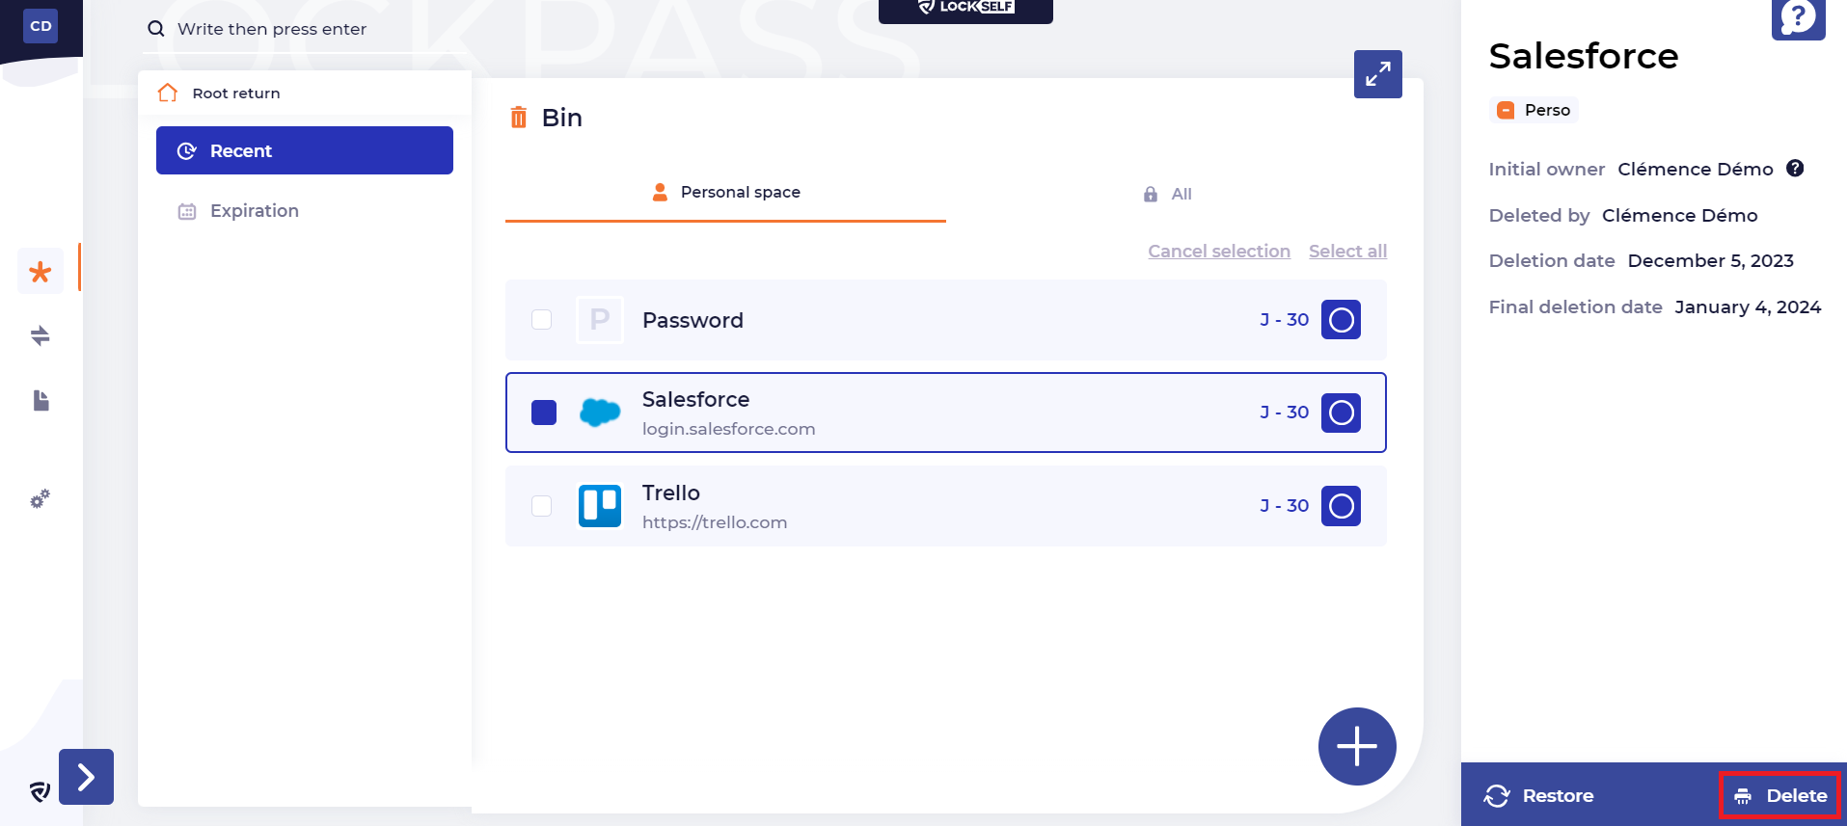Click the round plus add button
The image size is (1847, 826).
[1356, 746]
